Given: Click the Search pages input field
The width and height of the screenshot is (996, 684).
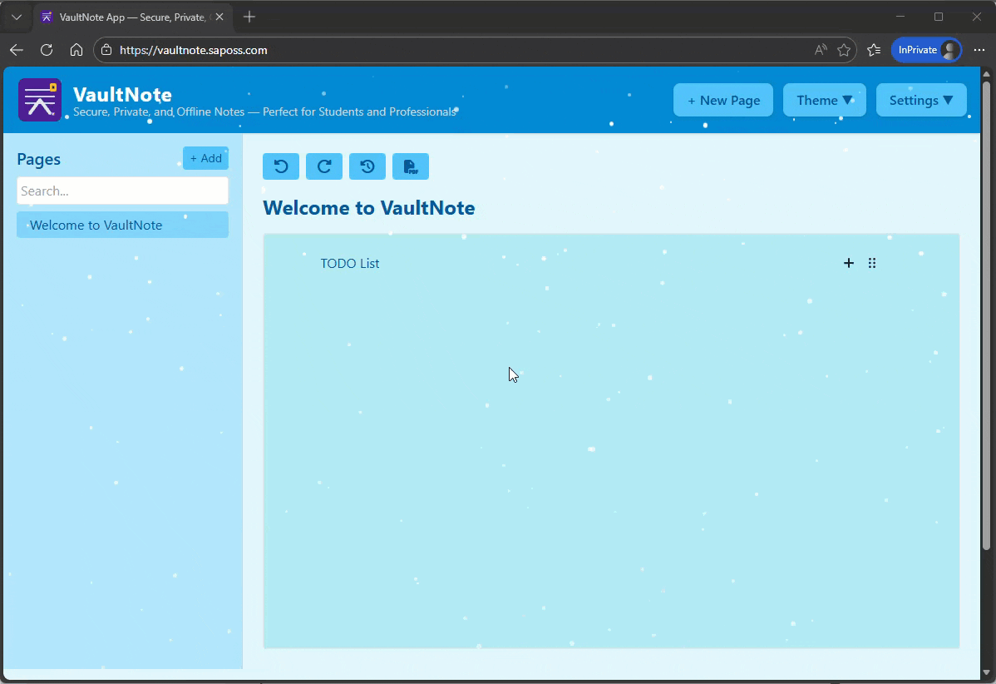Looking at the screenshot, I should (122, 191).
